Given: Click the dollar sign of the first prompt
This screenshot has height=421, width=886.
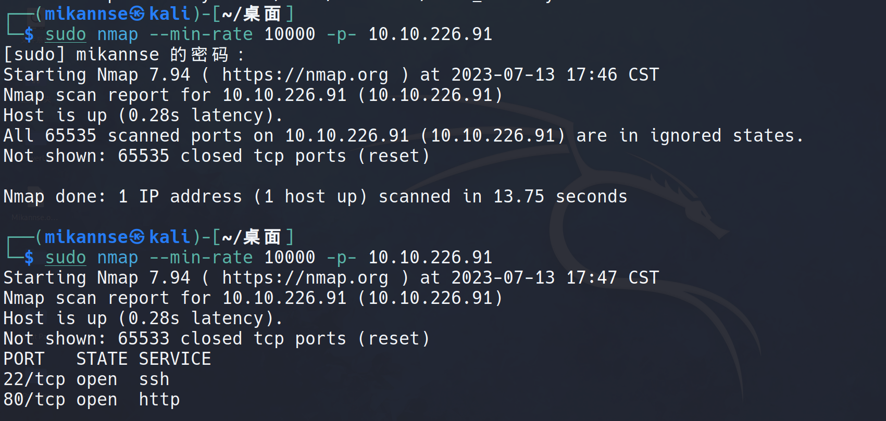Looking at the screenshot, I should click(29, 34).
